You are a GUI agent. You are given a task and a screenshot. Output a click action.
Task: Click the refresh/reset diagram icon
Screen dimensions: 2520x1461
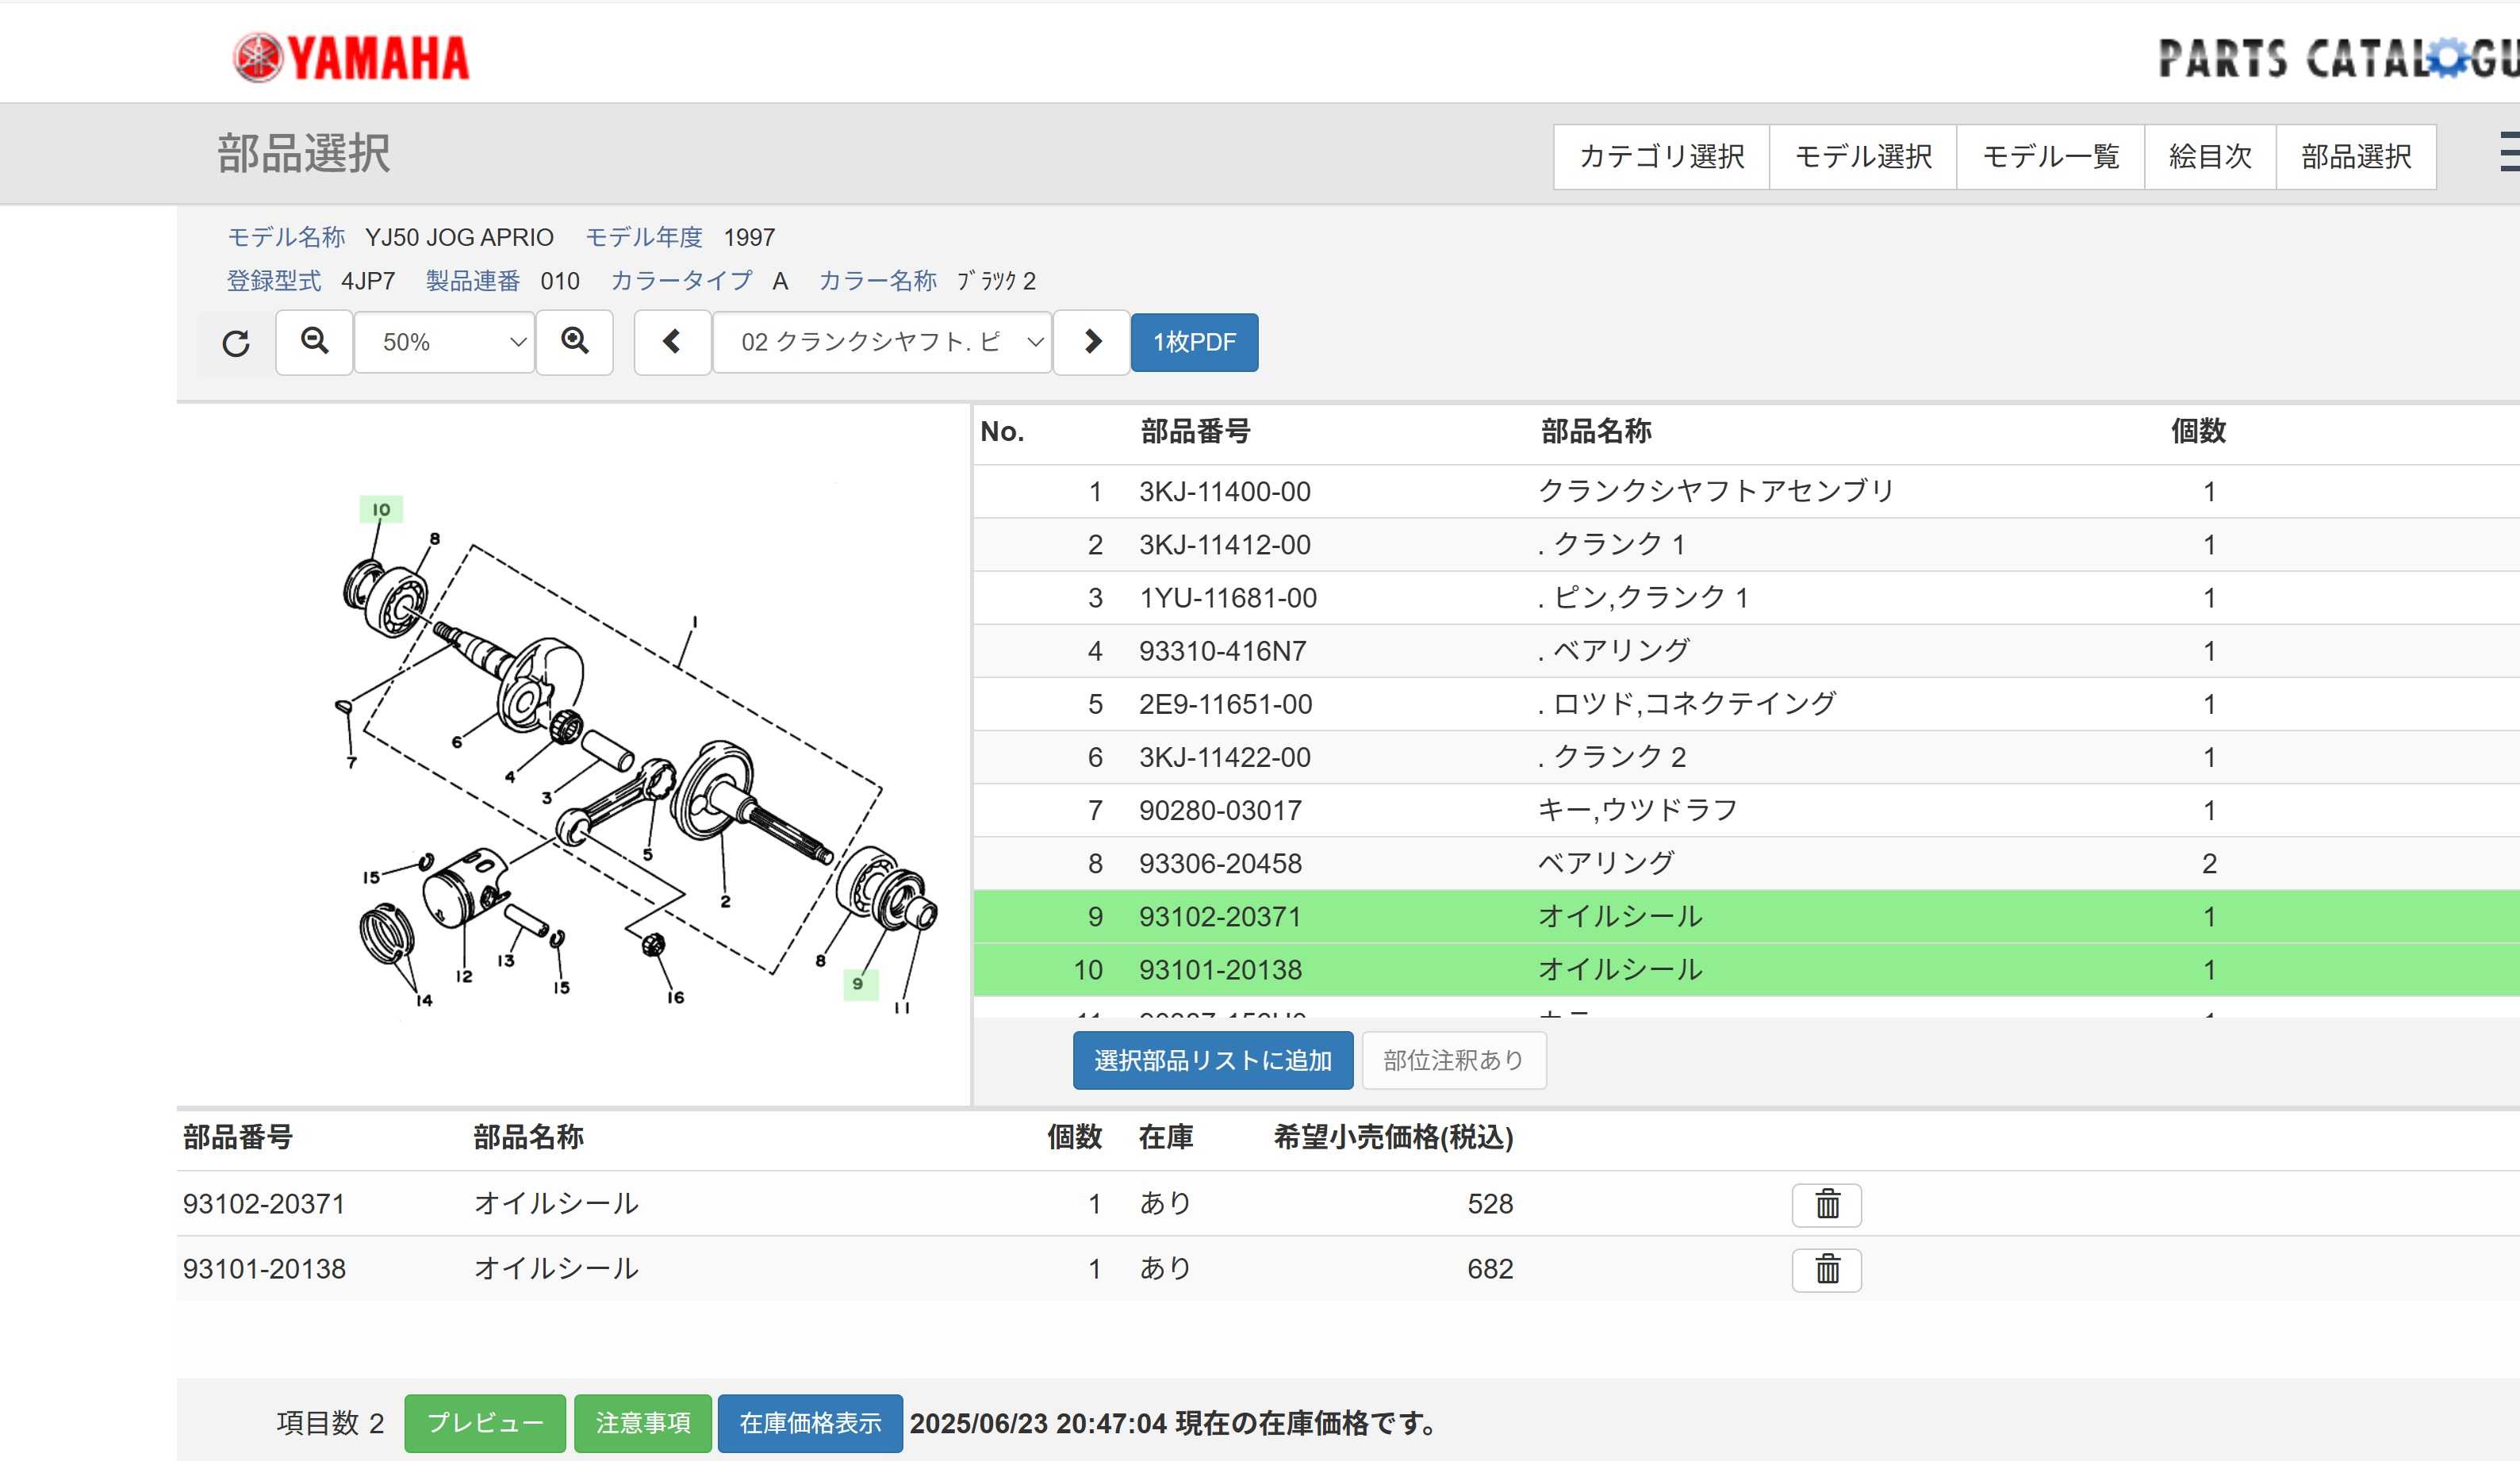pos(236,343)
